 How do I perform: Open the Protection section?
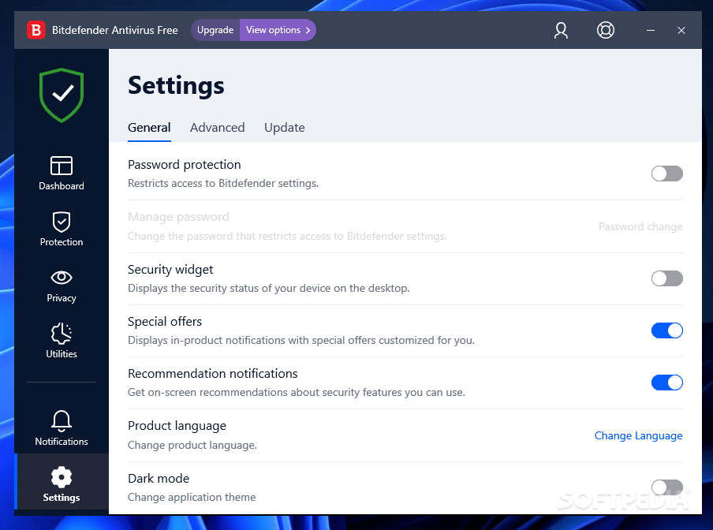[x=61, y=230]
